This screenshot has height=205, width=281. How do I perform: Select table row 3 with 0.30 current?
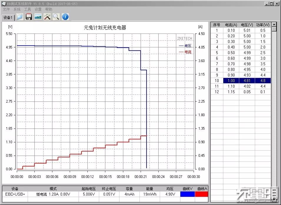coord(241,41)
